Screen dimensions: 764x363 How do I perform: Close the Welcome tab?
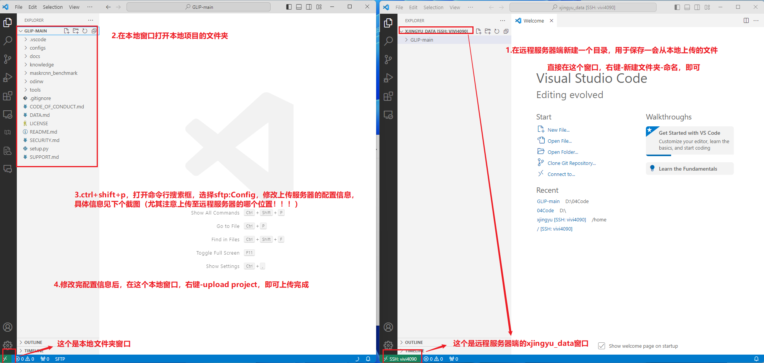point(552,21)
